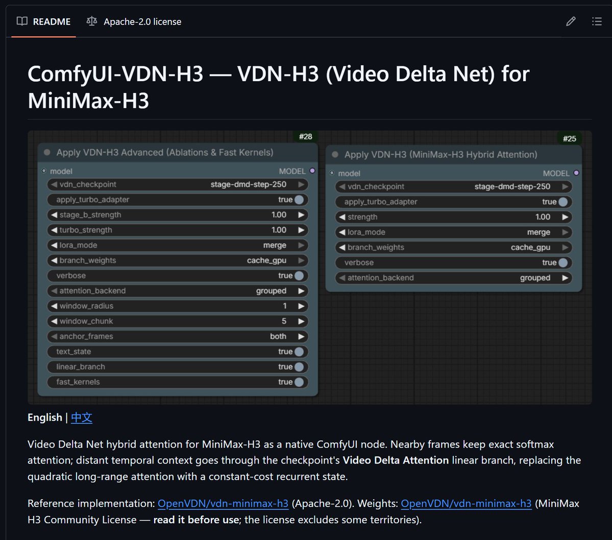Increase stage_b_strength with right arrow

(x=301, y=215)
